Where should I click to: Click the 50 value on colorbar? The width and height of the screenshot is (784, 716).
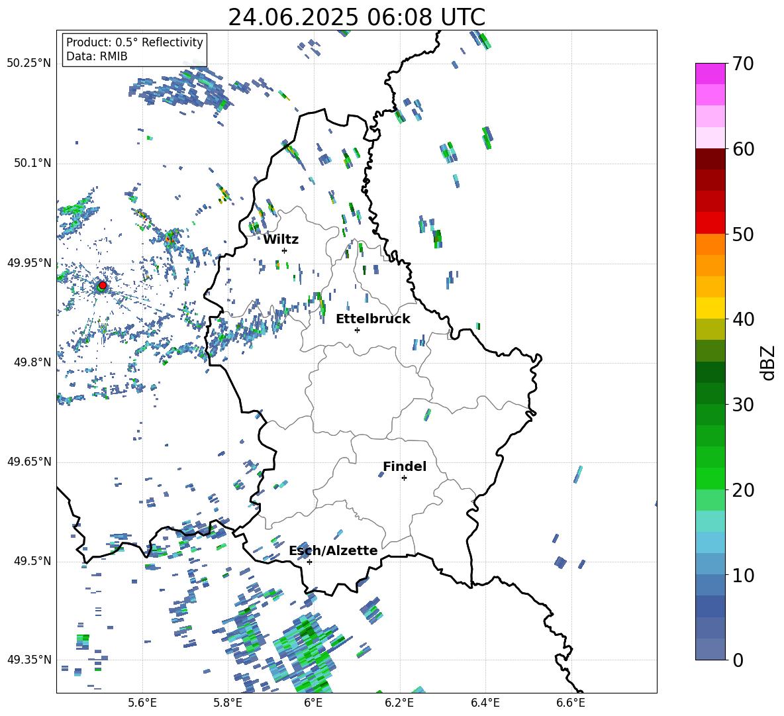click(x=743, y=234)
